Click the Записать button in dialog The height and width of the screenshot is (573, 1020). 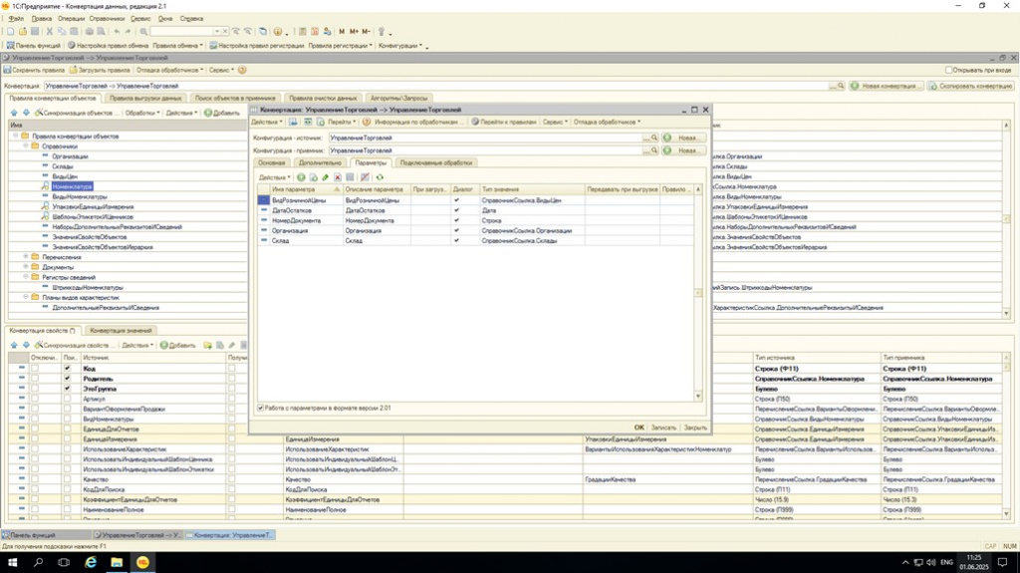coord(663,428)
